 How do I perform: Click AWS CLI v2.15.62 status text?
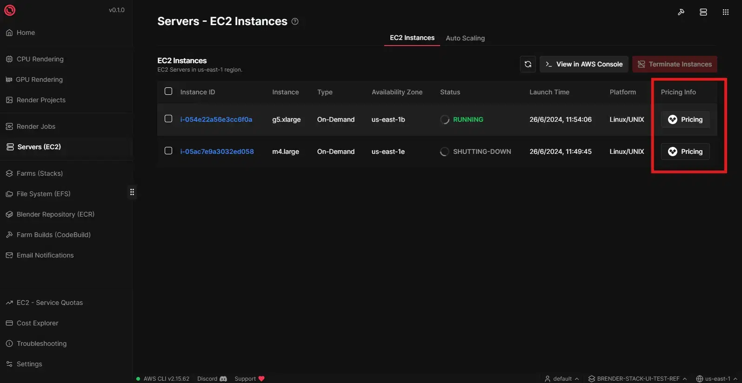coord(167,379)
